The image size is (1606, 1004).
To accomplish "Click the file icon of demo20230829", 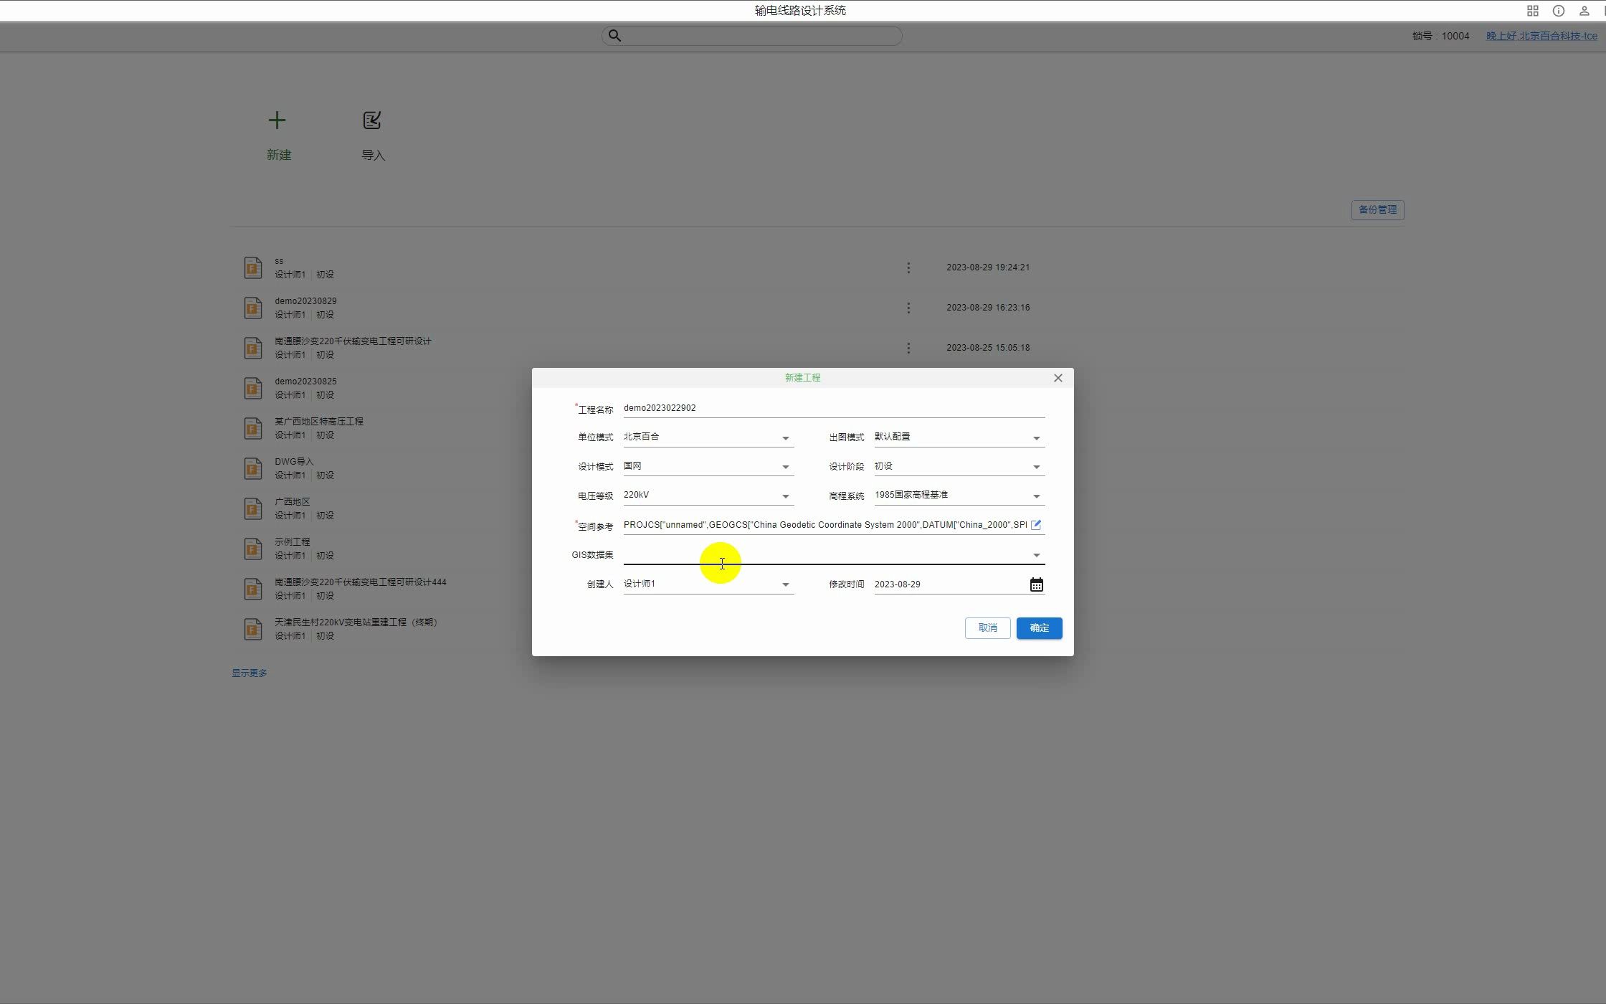I will (x=252, y=308).
